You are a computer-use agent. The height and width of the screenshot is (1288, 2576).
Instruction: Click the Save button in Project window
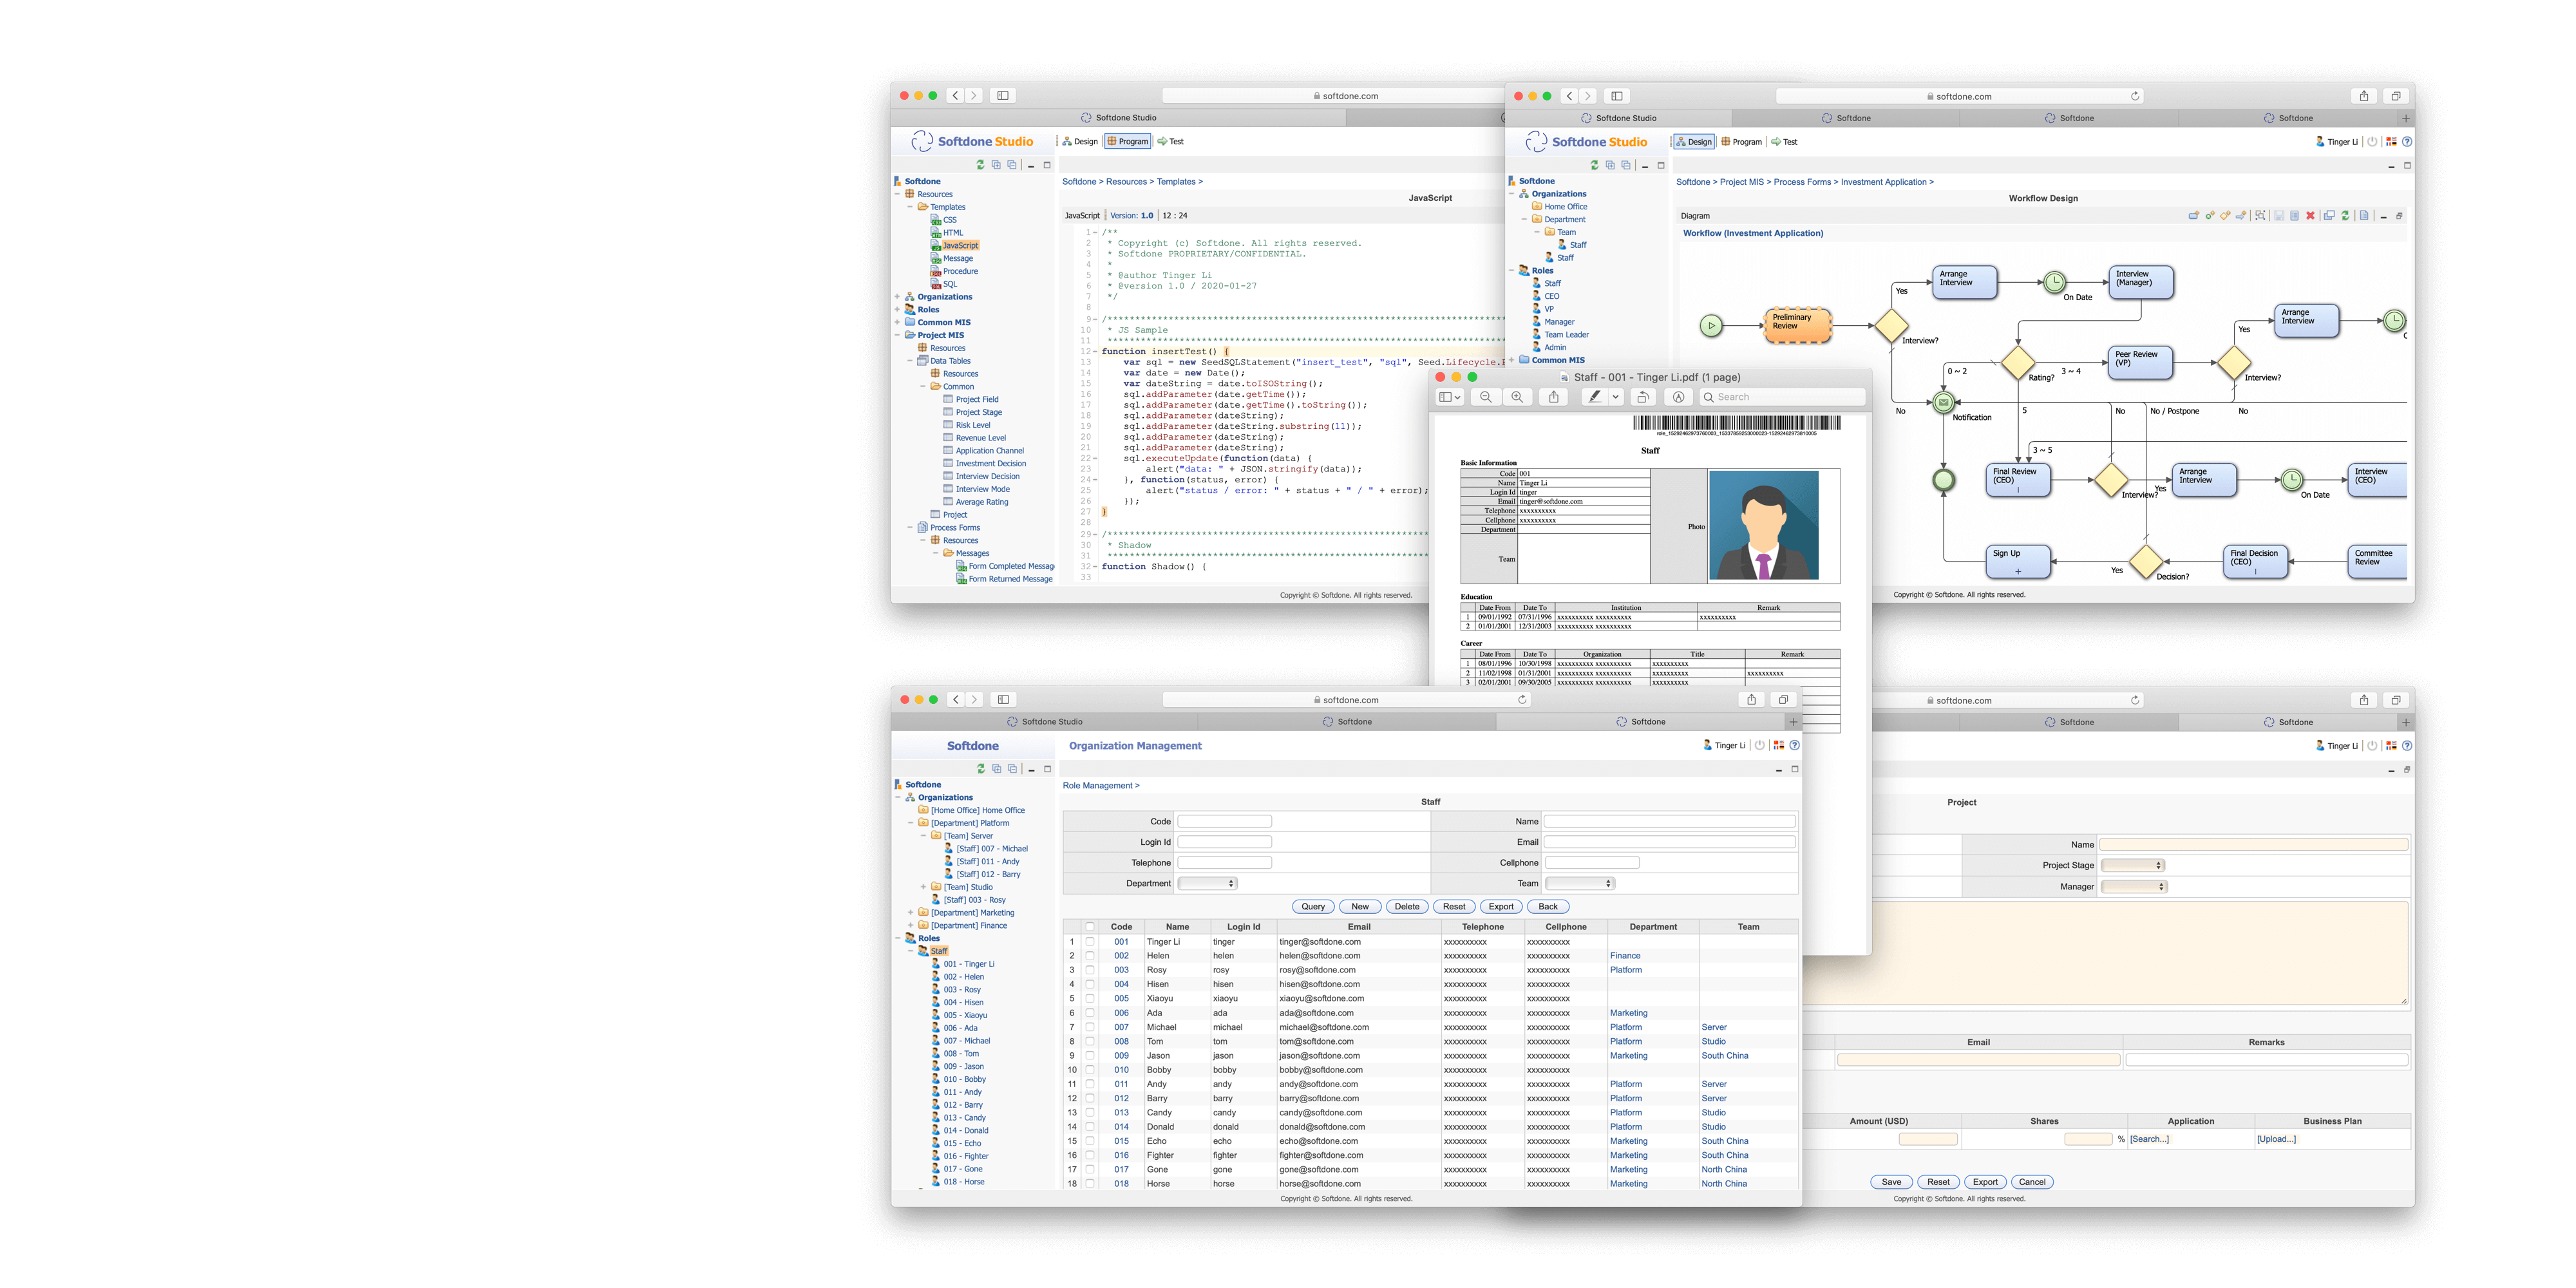click(1891, 1182)
